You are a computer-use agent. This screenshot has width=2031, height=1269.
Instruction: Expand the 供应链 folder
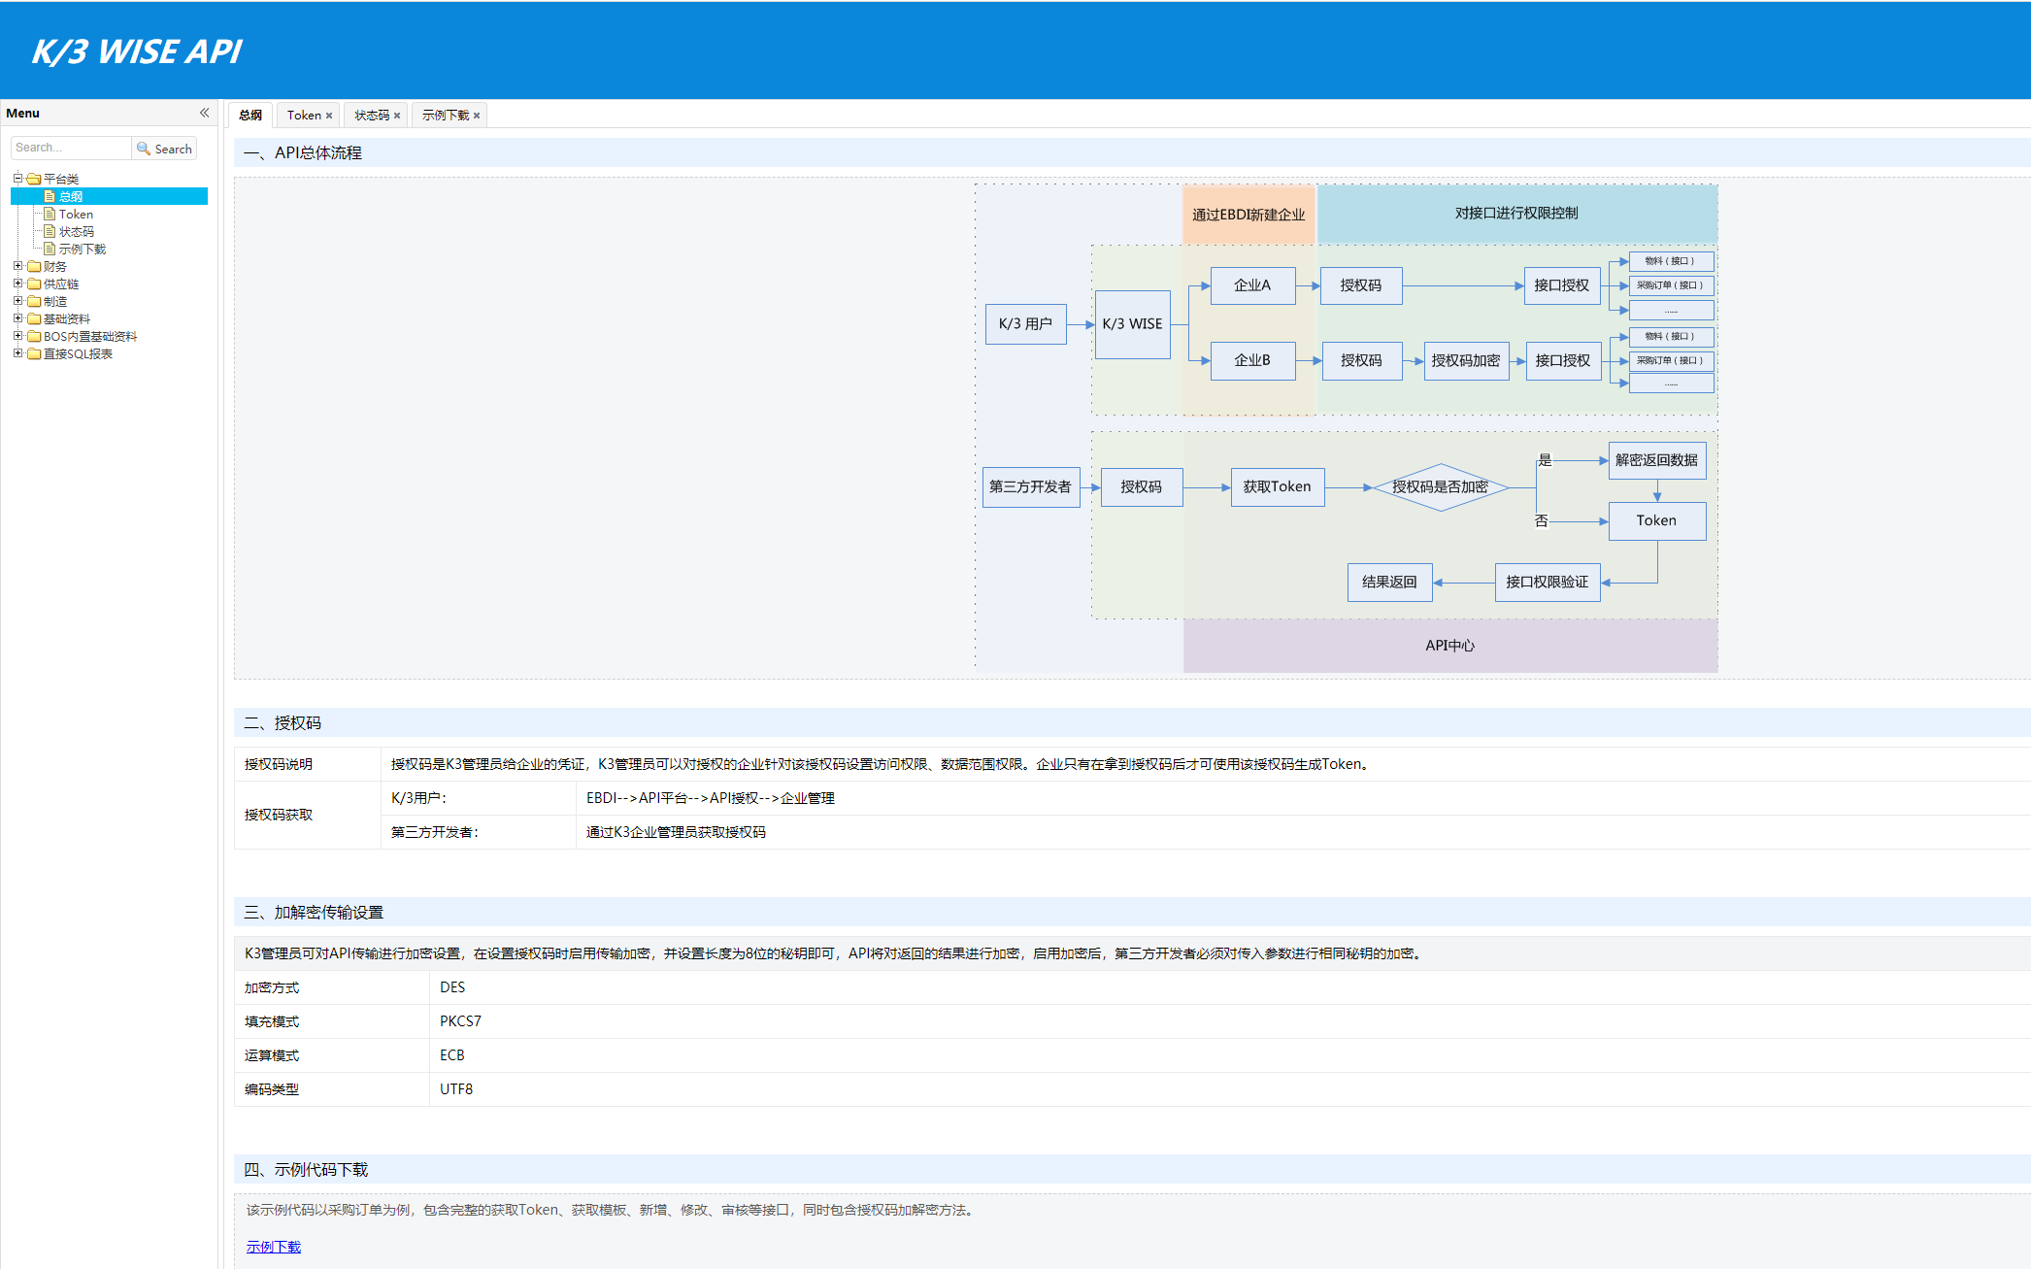[17, 283]
